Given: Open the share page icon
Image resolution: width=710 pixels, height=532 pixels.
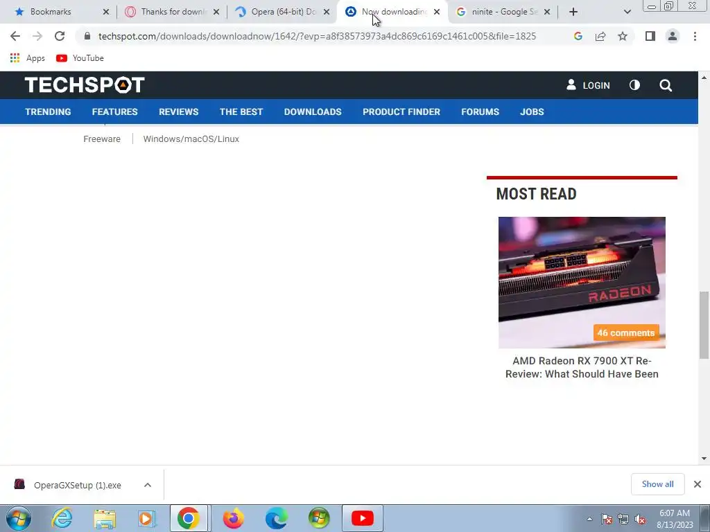Looking at the screenshot, I should click(x=600, y=36).
